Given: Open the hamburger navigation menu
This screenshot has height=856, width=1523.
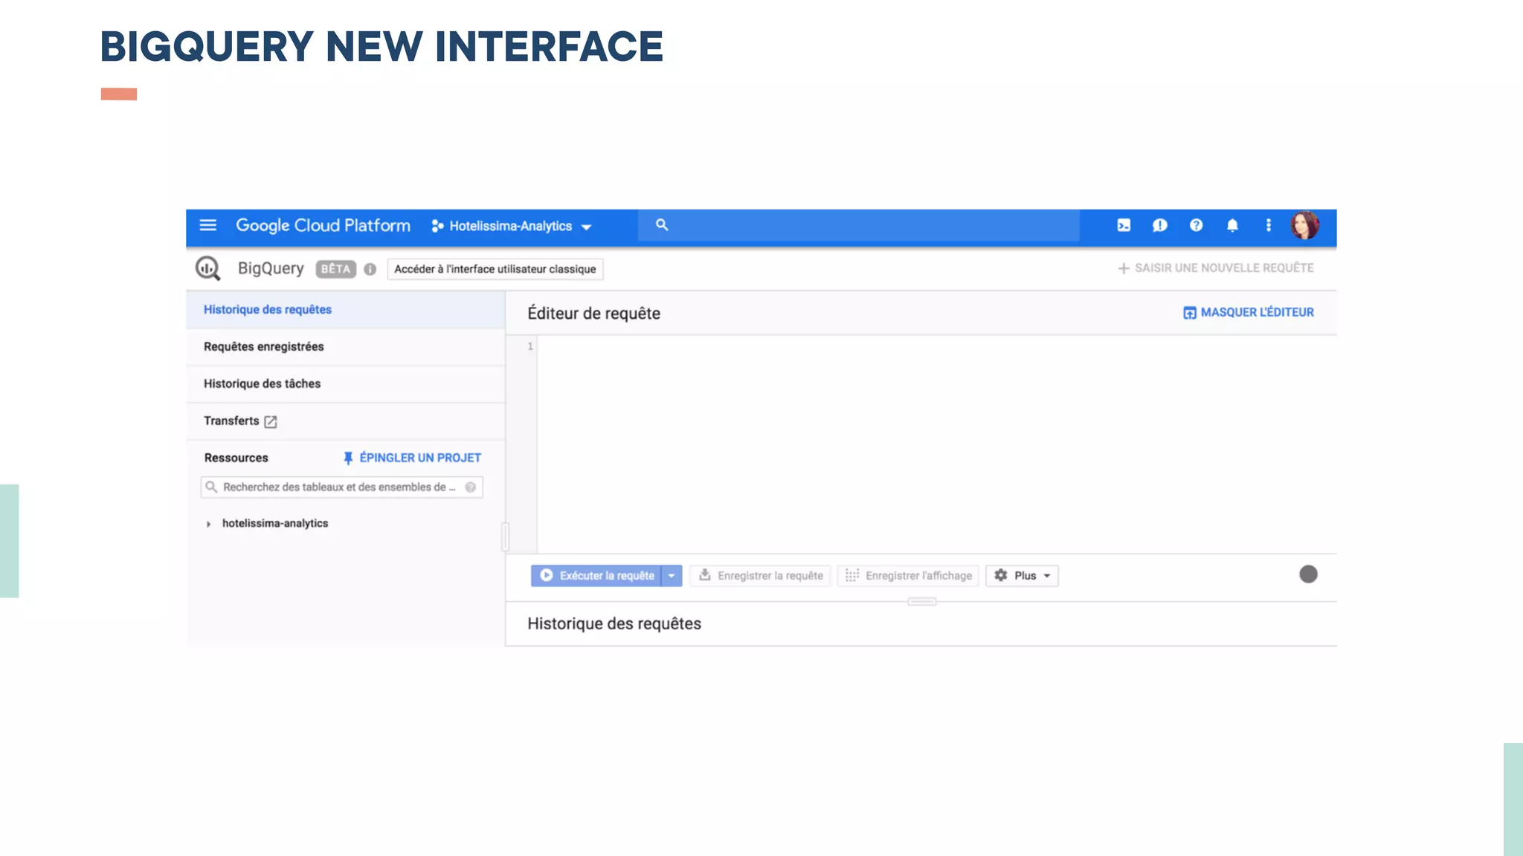Looking at the screenshot, I should [207, 225].
